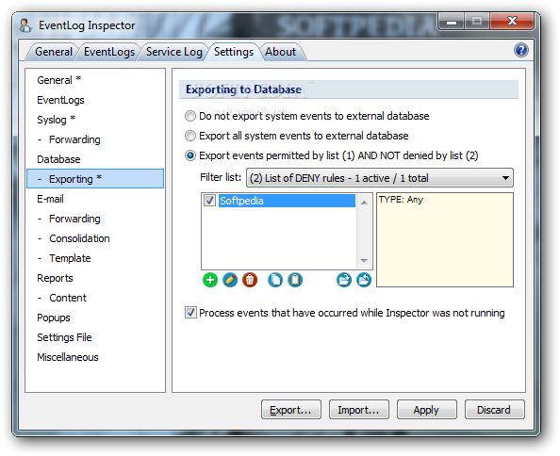This screenshot has height=456, width=560.
Task: Switch to the General tab
Action: tap(54, 52)
